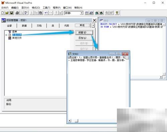This screenshot has height=132, width=167.
Task: Click the Print toolbar icon
Action: pos(17,13)
